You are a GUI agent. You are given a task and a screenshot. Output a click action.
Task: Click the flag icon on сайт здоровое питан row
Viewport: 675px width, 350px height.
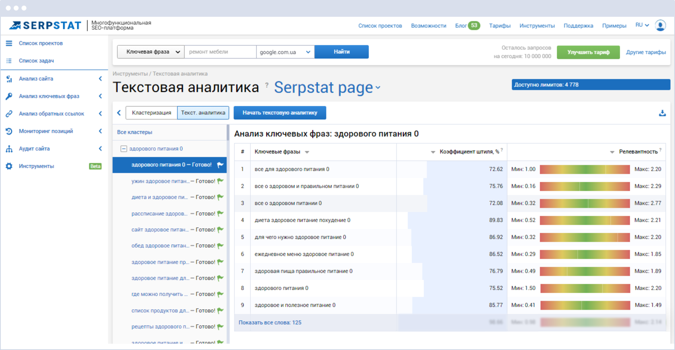pyautogui.click(x=220, y=230)
